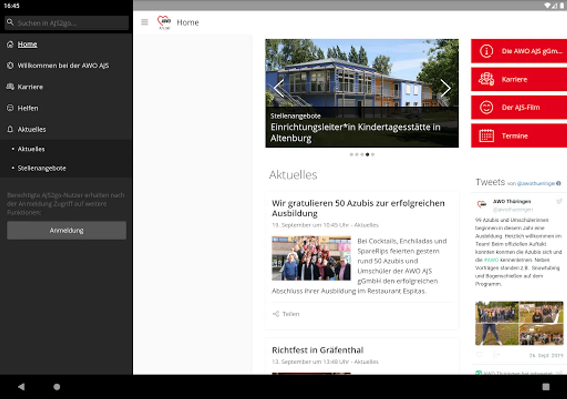Select the second carousel dot
This screenshot has width=567, height=399.
tap(357, 155)
